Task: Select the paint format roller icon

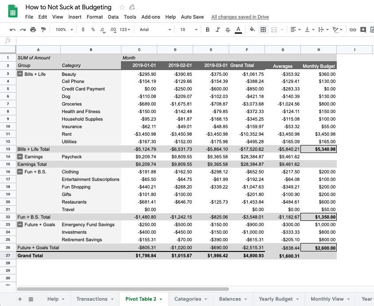Action: point(43,30)
